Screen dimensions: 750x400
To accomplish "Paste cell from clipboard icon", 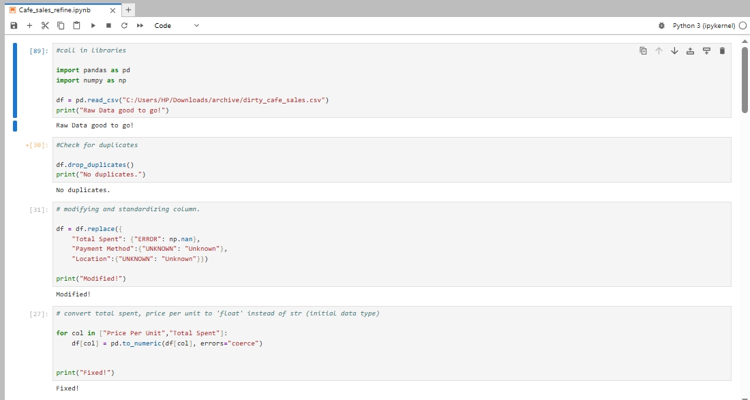I will pos(76,26).
